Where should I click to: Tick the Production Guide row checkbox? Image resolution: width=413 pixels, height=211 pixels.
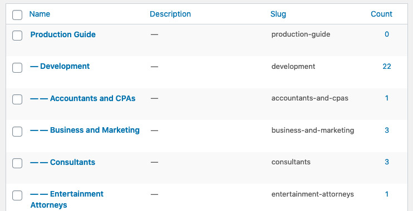click(17, 36)
